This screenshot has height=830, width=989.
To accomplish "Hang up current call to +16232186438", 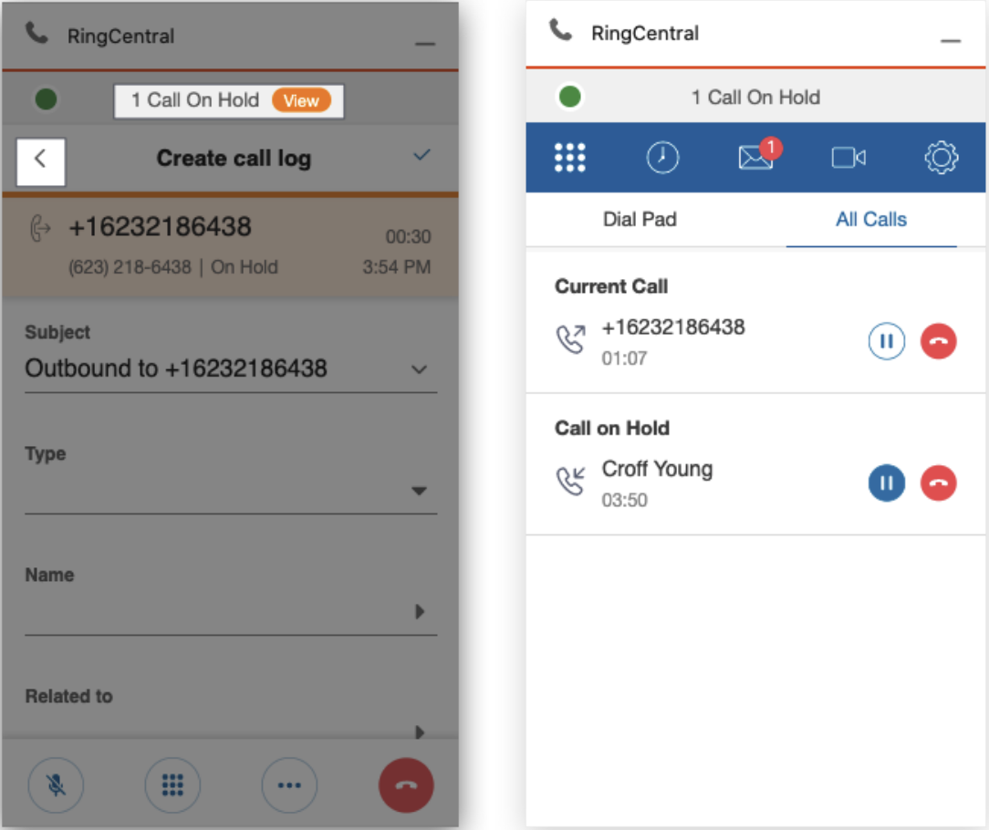I will [x=939, y=341].
